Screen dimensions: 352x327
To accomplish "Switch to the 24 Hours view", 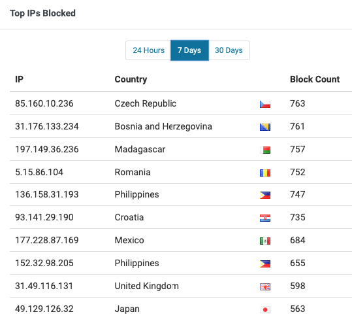I will (x=148, y=50).
